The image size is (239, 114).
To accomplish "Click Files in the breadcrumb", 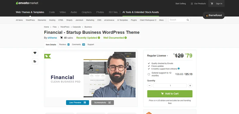I will click(55, 27).
